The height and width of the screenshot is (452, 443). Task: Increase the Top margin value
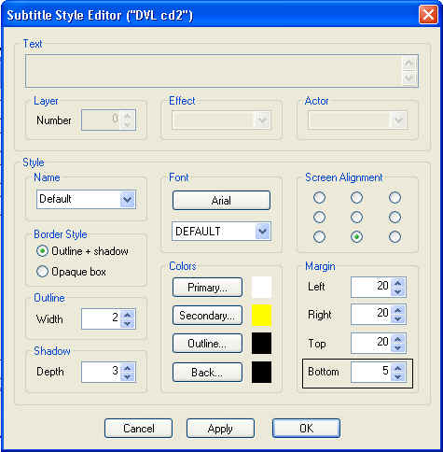(x=398, y=339)
